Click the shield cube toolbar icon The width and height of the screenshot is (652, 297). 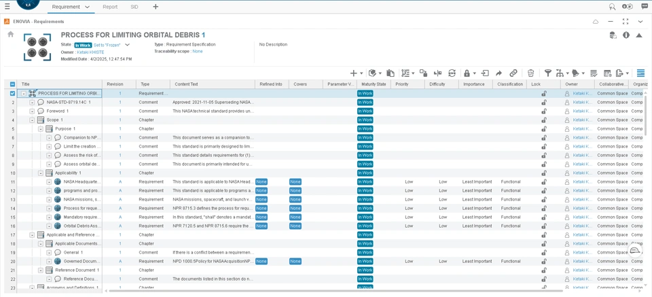click(x=373, y=73)
